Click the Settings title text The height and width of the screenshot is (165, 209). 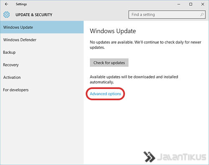(x=21, y=4)
